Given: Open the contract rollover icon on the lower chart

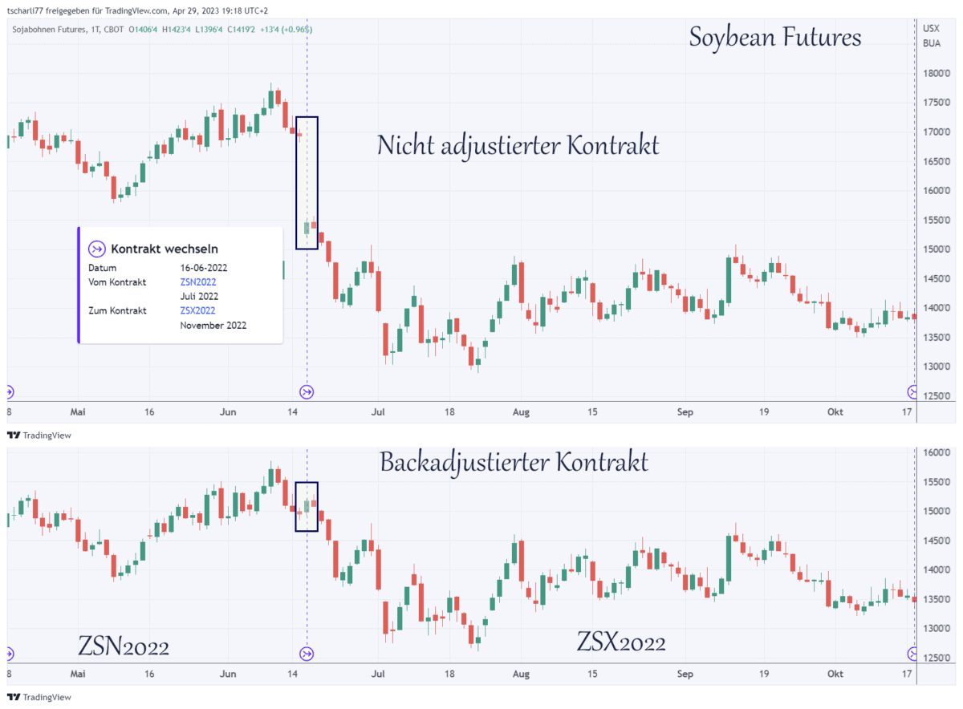Looking at the screenshot, I should coord(307,653).
